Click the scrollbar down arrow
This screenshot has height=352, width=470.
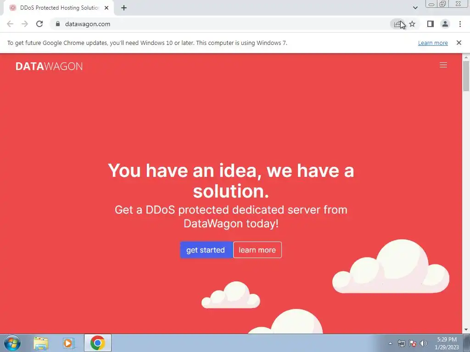466,330
